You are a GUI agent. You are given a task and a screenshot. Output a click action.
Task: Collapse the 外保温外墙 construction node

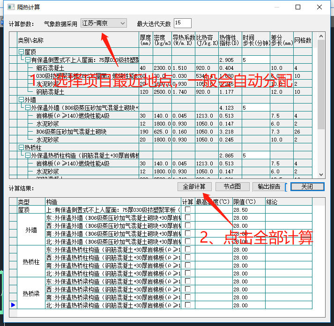click(28, 108)
